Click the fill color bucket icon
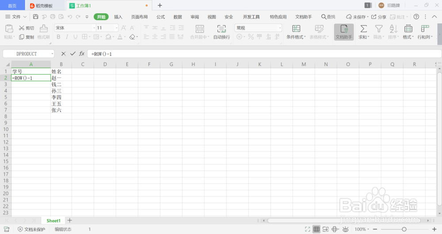This screenshot has width=442, height=234. [108, 37]
